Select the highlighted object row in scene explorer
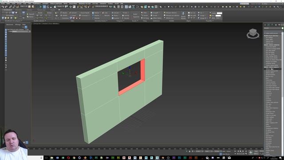284x160 pixels. click(19, 32)
